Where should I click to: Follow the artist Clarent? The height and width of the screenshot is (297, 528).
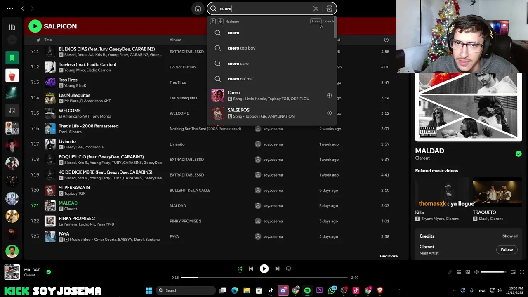507,250
